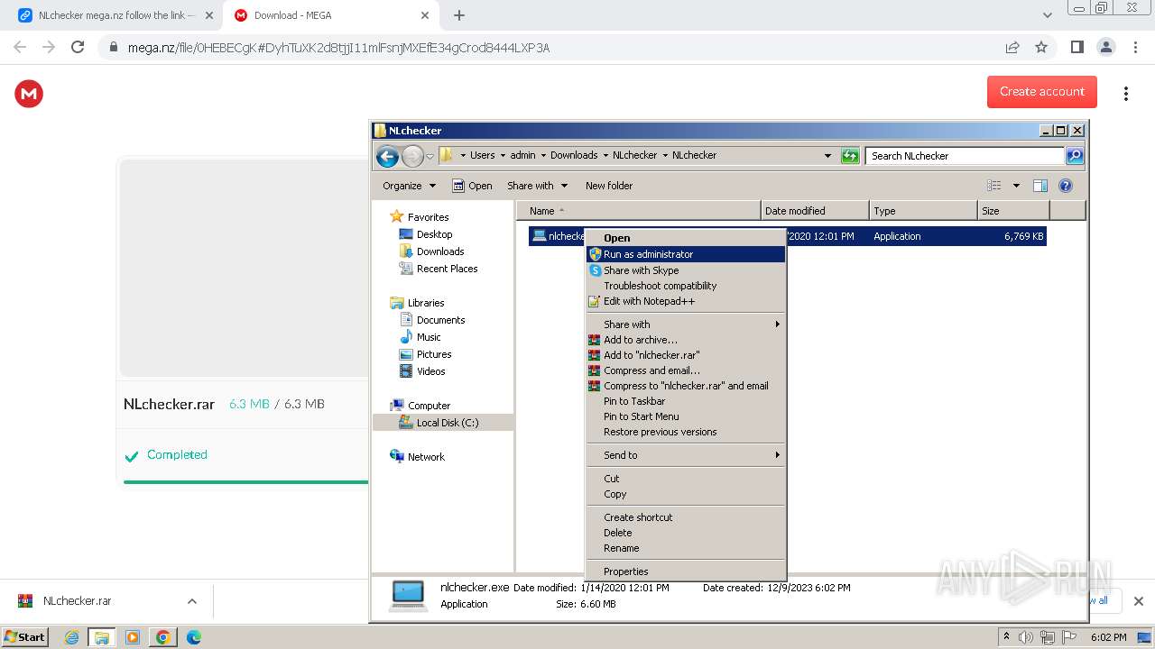Expand view options dropdown arrow
Screen dimensions: 1155x649
(1016, 186)
